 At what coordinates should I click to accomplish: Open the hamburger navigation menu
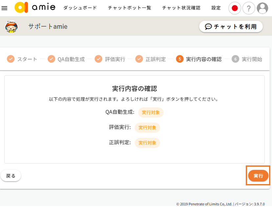click(5, 8)
